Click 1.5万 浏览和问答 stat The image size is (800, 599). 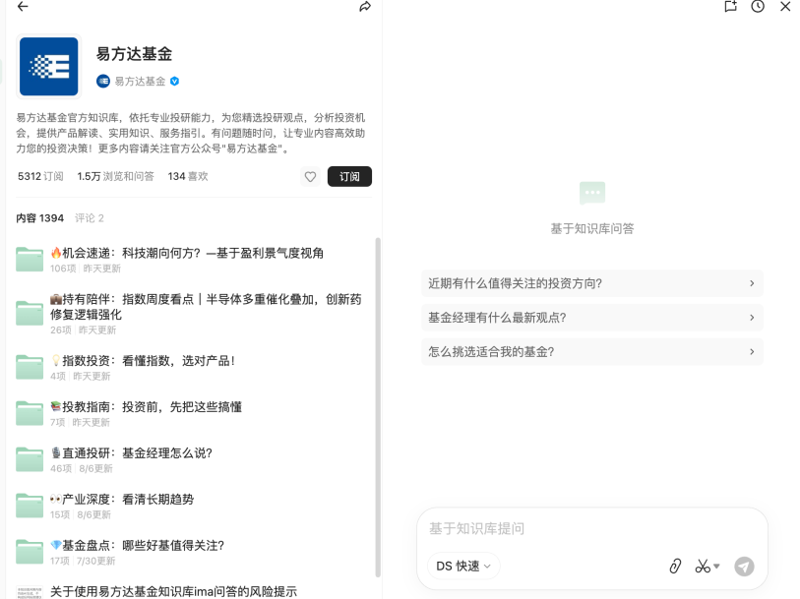115,176
